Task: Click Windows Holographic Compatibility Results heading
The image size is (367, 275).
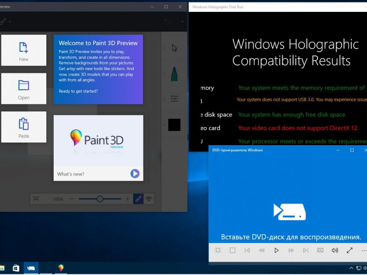Action: point(295,52)
